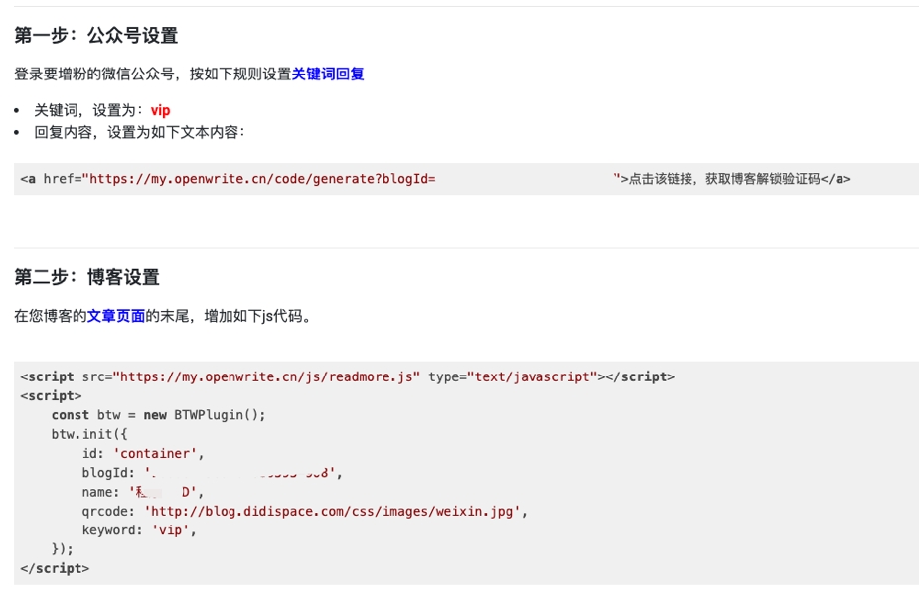This screenshot has width=919, height=601.
Task: Click the blogId value in the script
Action: click(243, 473)
